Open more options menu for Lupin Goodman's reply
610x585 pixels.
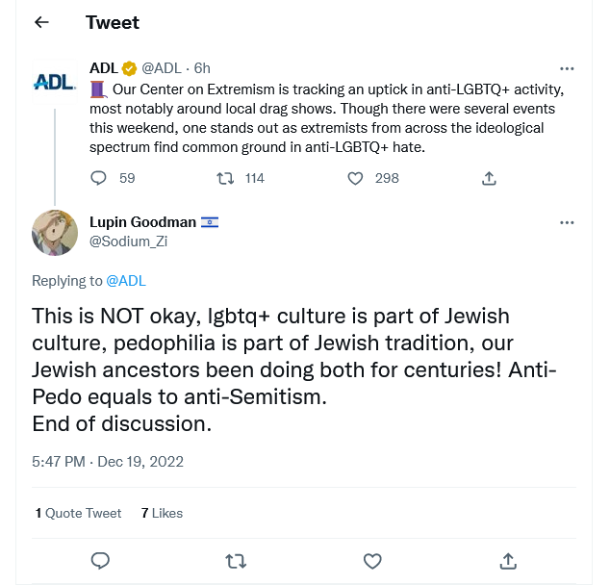tap(567, 222)
